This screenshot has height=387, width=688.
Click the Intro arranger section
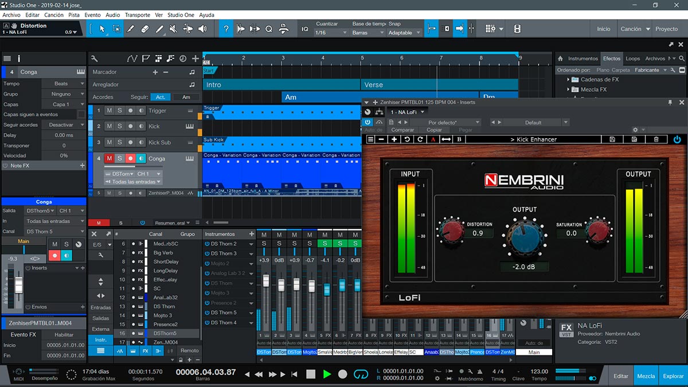coord(282,84)
